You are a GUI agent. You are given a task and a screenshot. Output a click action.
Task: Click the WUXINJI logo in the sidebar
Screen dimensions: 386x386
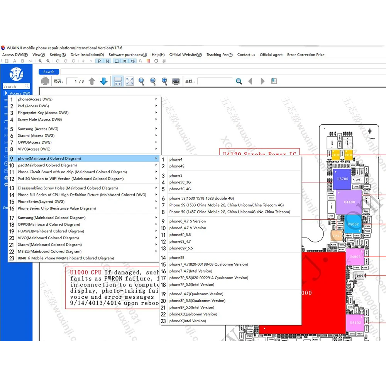point(16,74)
